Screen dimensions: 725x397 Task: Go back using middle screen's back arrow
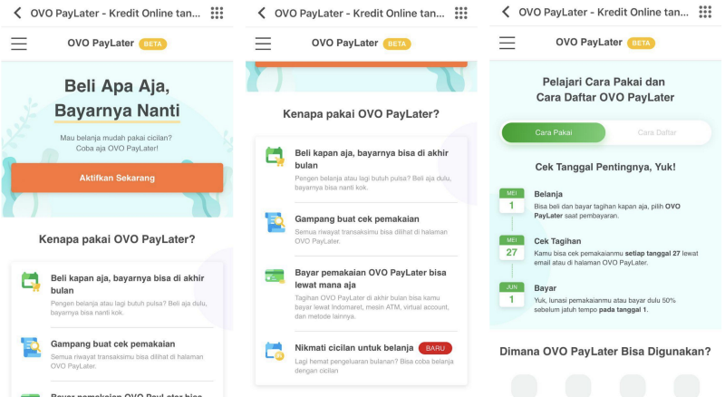[x=262, y=13]
